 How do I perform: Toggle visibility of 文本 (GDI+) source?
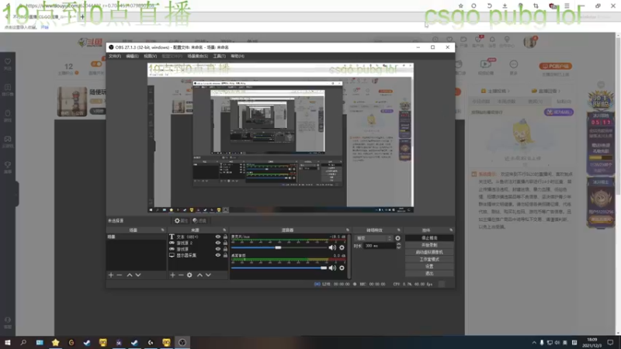(218, 237)
